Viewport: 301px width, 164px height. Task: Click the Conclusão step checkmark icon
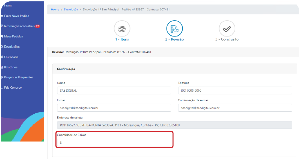pos(227,29)
